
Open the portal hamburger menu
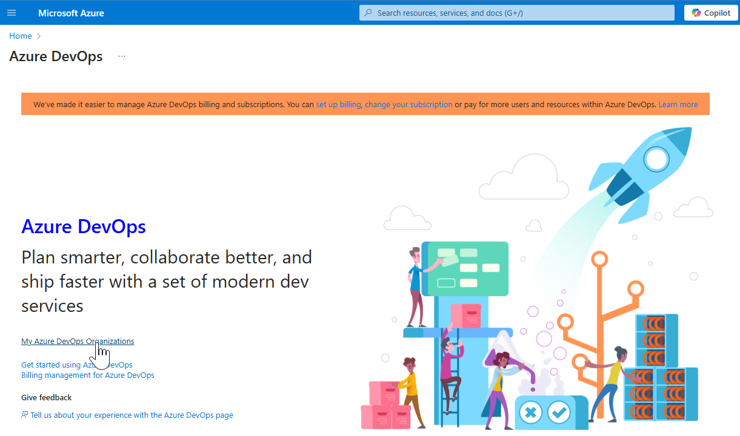(12, 12)
